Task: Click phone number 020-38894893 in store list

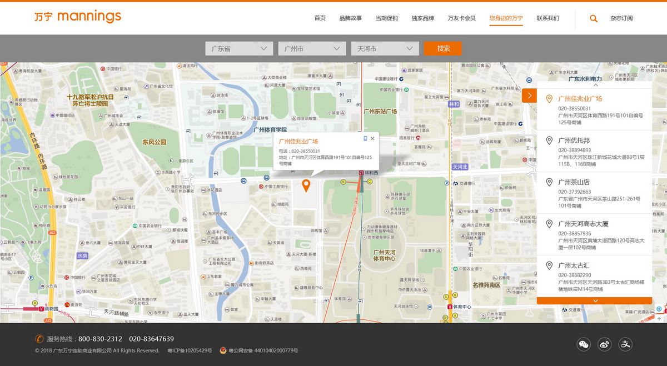Action: click(575, 151)
